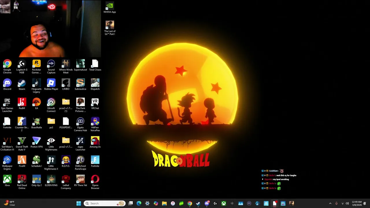The height and width of the screenshot is (208, 370).
Task: Launch Logitech G HUB desktop shortcut
Action: click(22, 66)
